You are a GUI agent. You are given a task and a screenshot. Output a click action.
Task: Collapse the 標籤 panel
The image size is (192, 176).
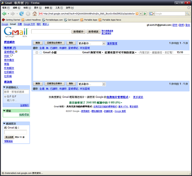click(x=4, y=111)
